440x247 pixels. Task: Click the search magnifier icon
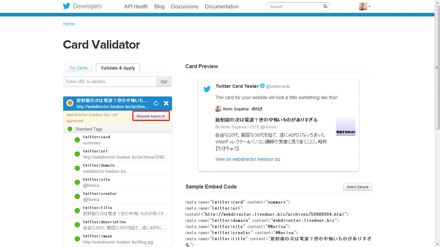325,7
